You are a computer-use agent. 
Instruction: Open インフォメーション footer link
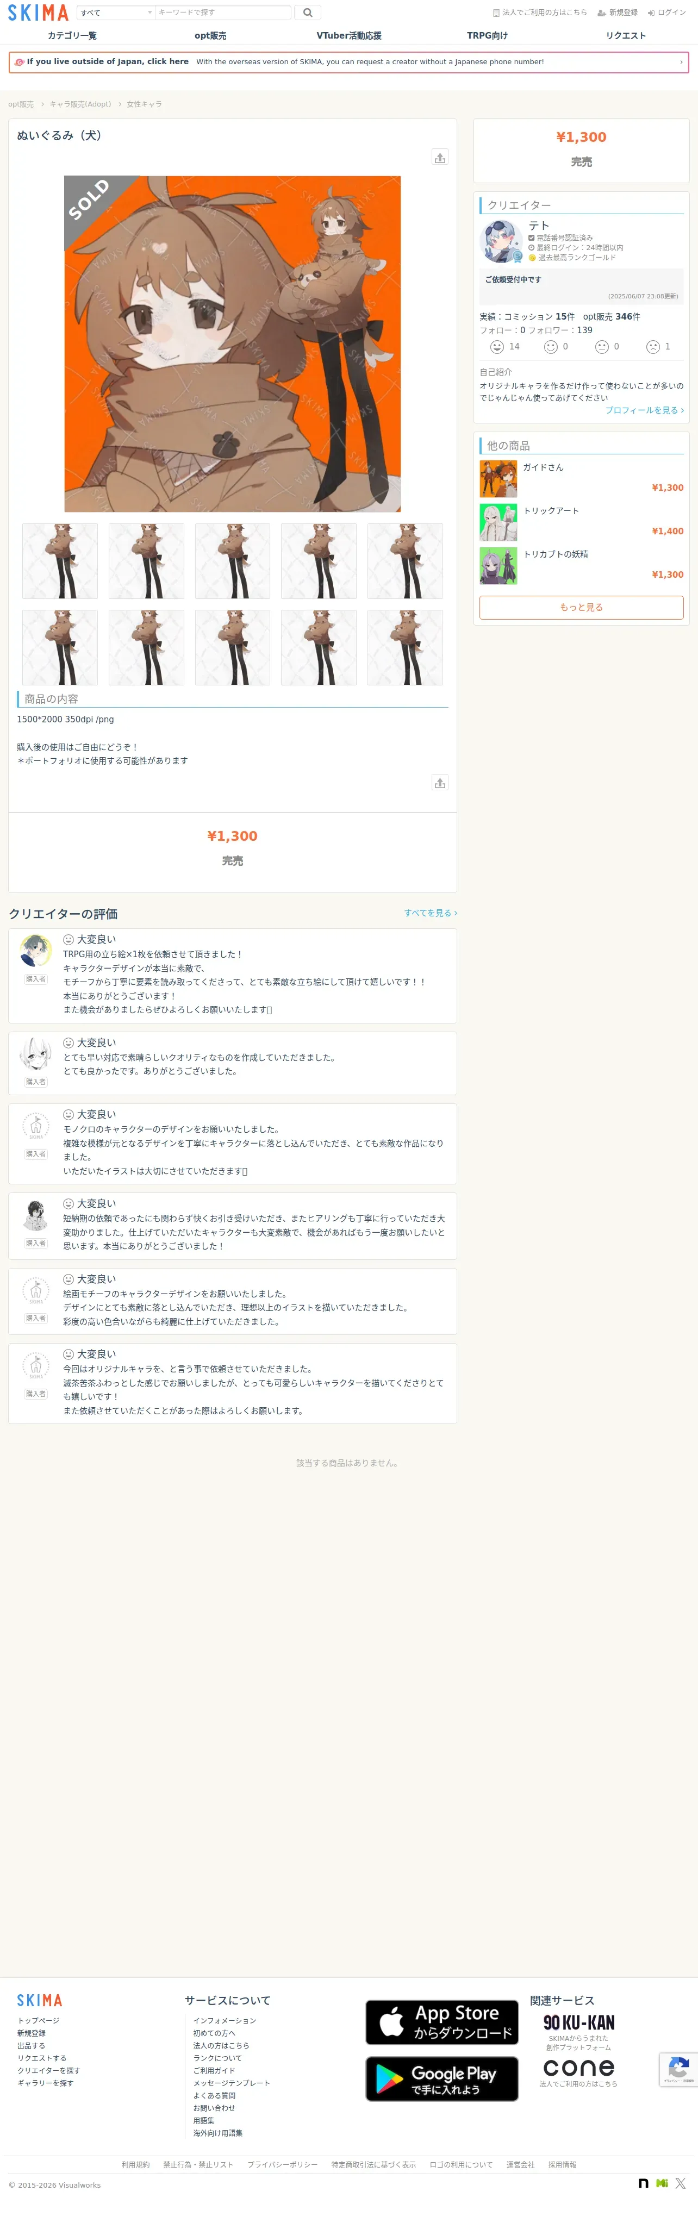(224, 2020)
